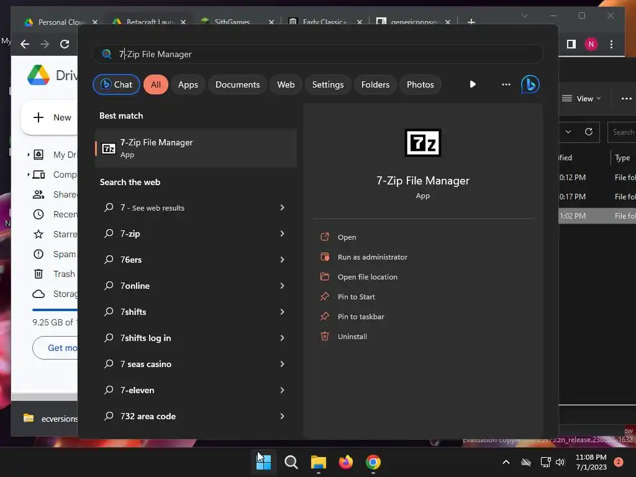Image resolution: width=636 pixels, height=477 pixels.
Task: Click Chrome back navigation arrow
Action: [x=25, y=44]
